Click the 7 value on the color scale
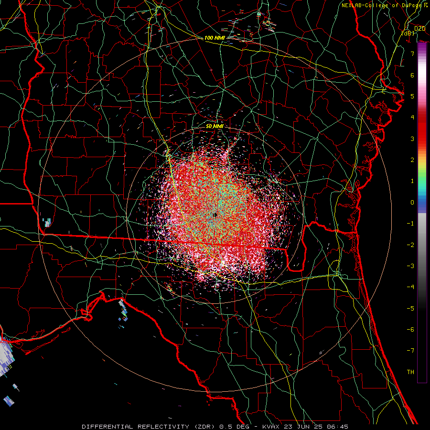 (412, 54)
